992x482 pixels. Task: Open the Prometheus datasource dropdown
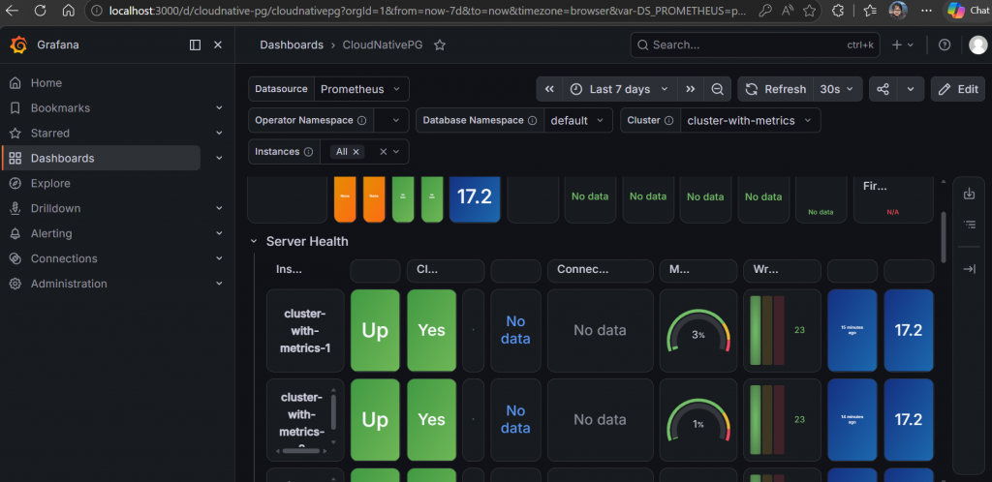pos(361,89)
